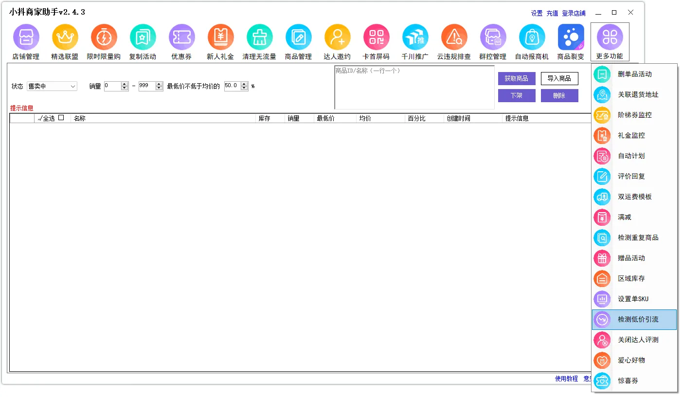Open the 卡首屏码 QR code icon
The image size is (682, 399).
point(376,37)
